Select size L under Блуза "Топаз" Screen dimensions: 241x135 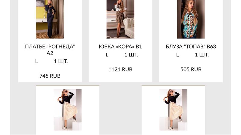click(177, 55)
